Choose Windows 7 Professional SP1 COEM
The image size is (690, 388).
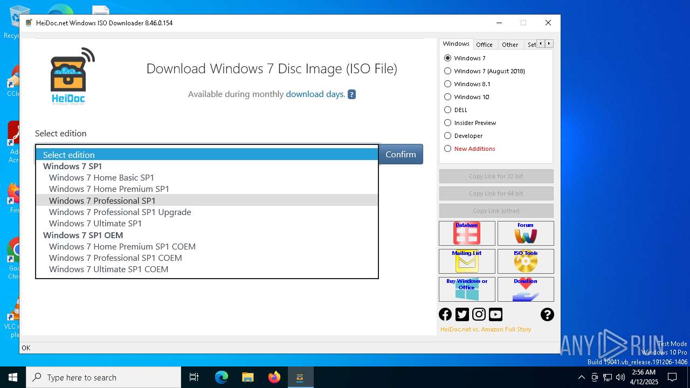coord(207,258)
